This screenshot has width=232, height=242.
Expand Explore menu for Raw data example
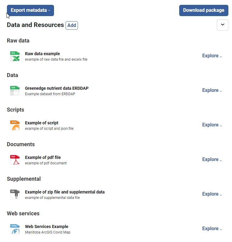[x=212, y=56]
